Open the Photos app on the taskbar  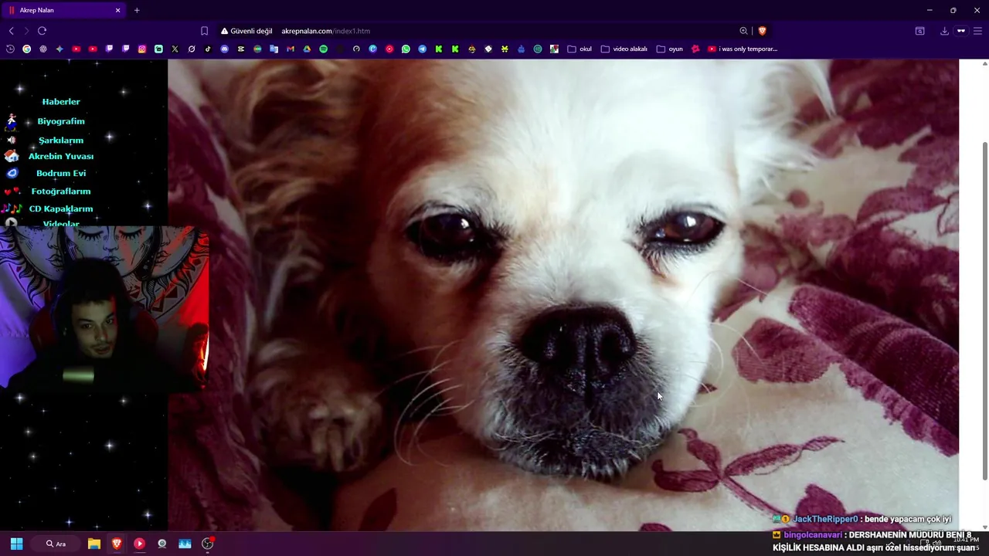[x=185, y=544]
